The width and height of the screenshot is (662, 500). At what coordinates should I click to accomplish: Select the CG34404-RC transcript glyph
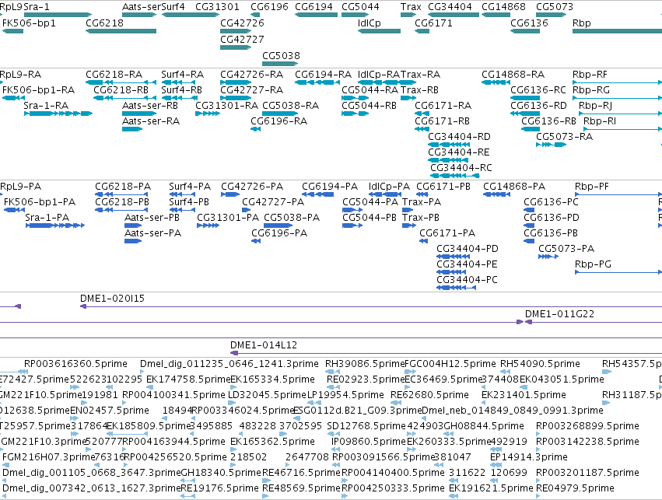pyautogui.click(x=455, y=176)
